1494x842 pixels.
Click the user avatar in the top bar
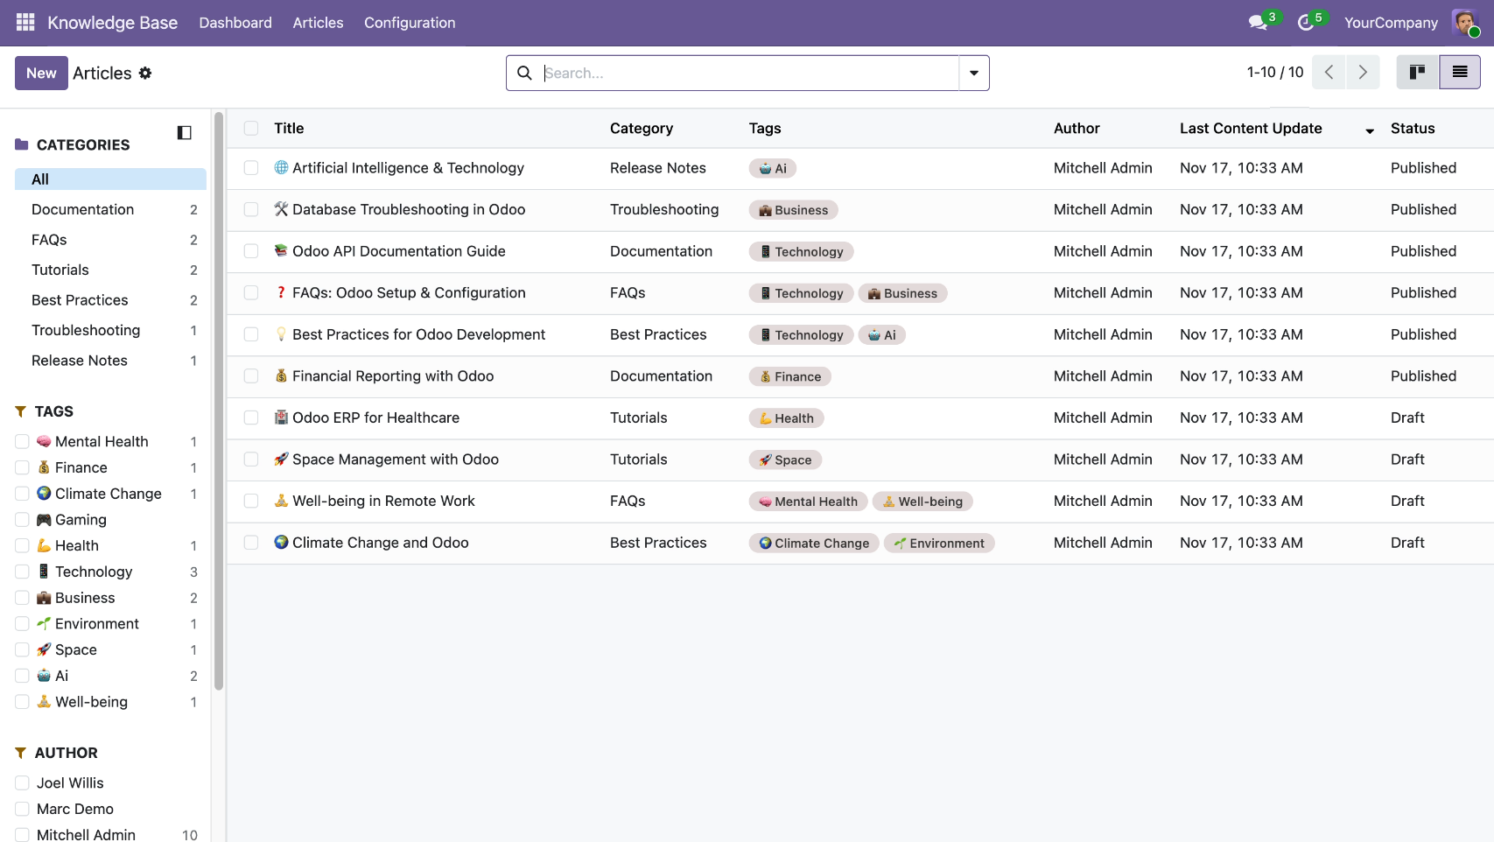coord(1464,23)
